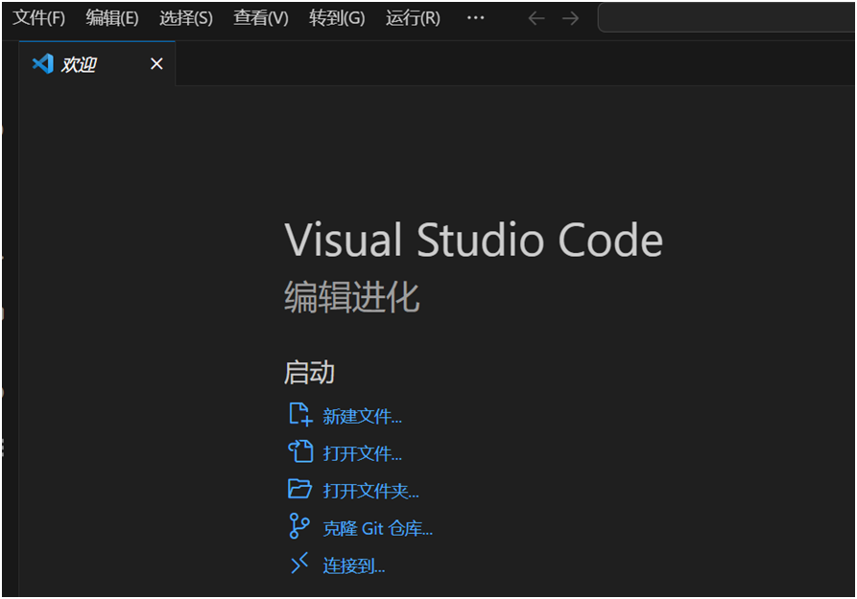Expand the overflow menu with three dots
The height and width of the screenshot is (599, 857).
(475, 18)
